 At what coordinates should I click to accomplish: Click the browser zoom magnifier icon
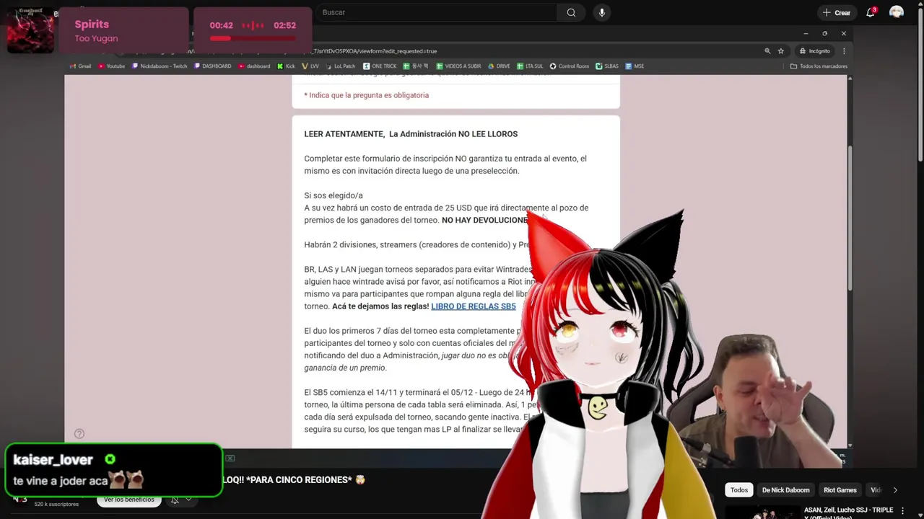point(767,51)
